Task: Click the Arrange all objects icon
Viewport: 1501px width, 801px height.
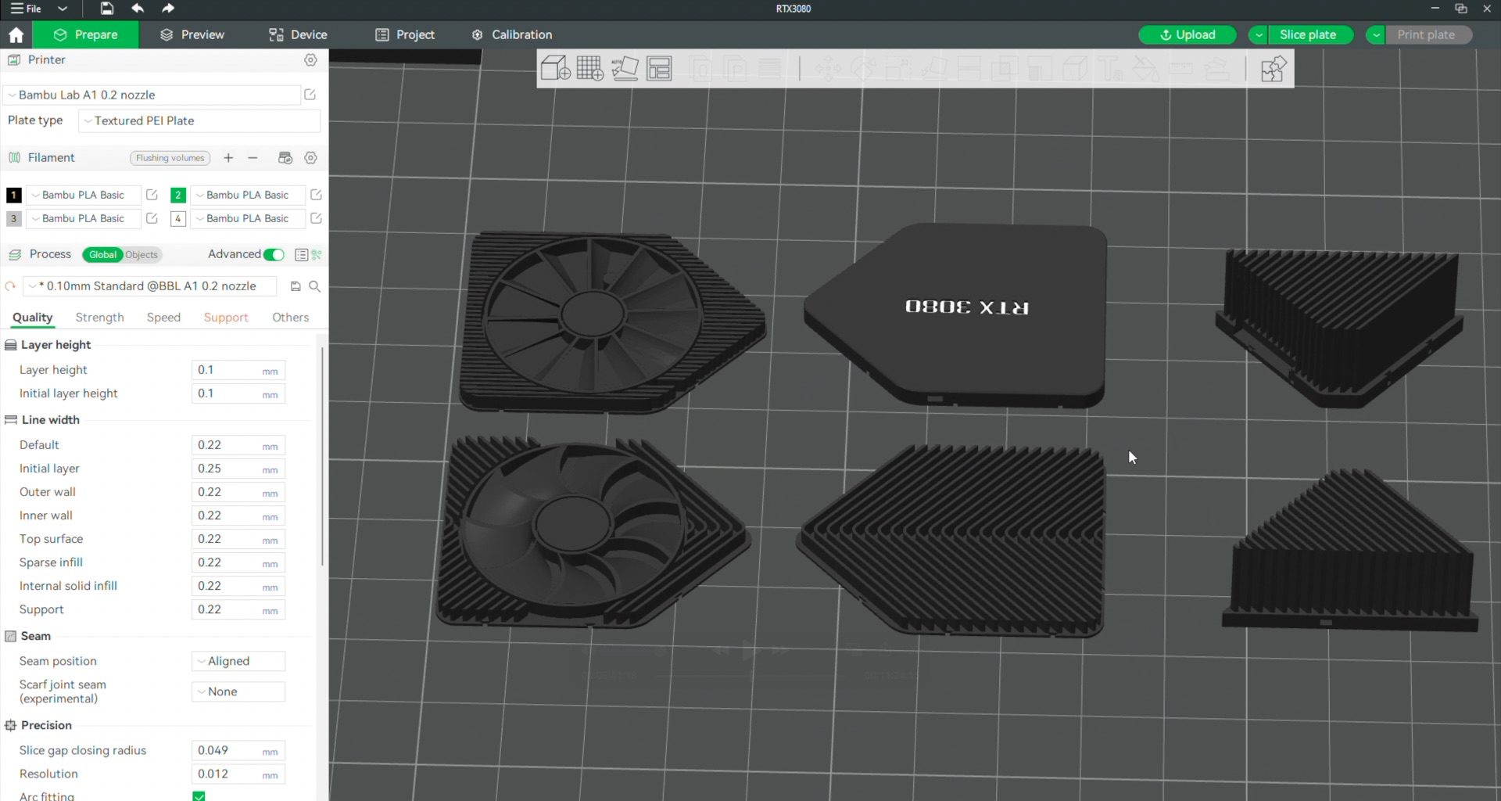Action: [x=659, y=69]
